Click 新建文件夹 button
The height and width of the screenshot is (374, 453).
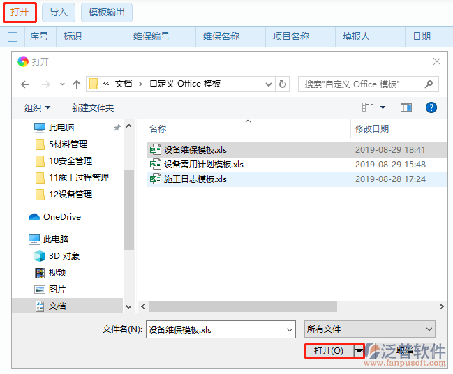pos(93,107)
